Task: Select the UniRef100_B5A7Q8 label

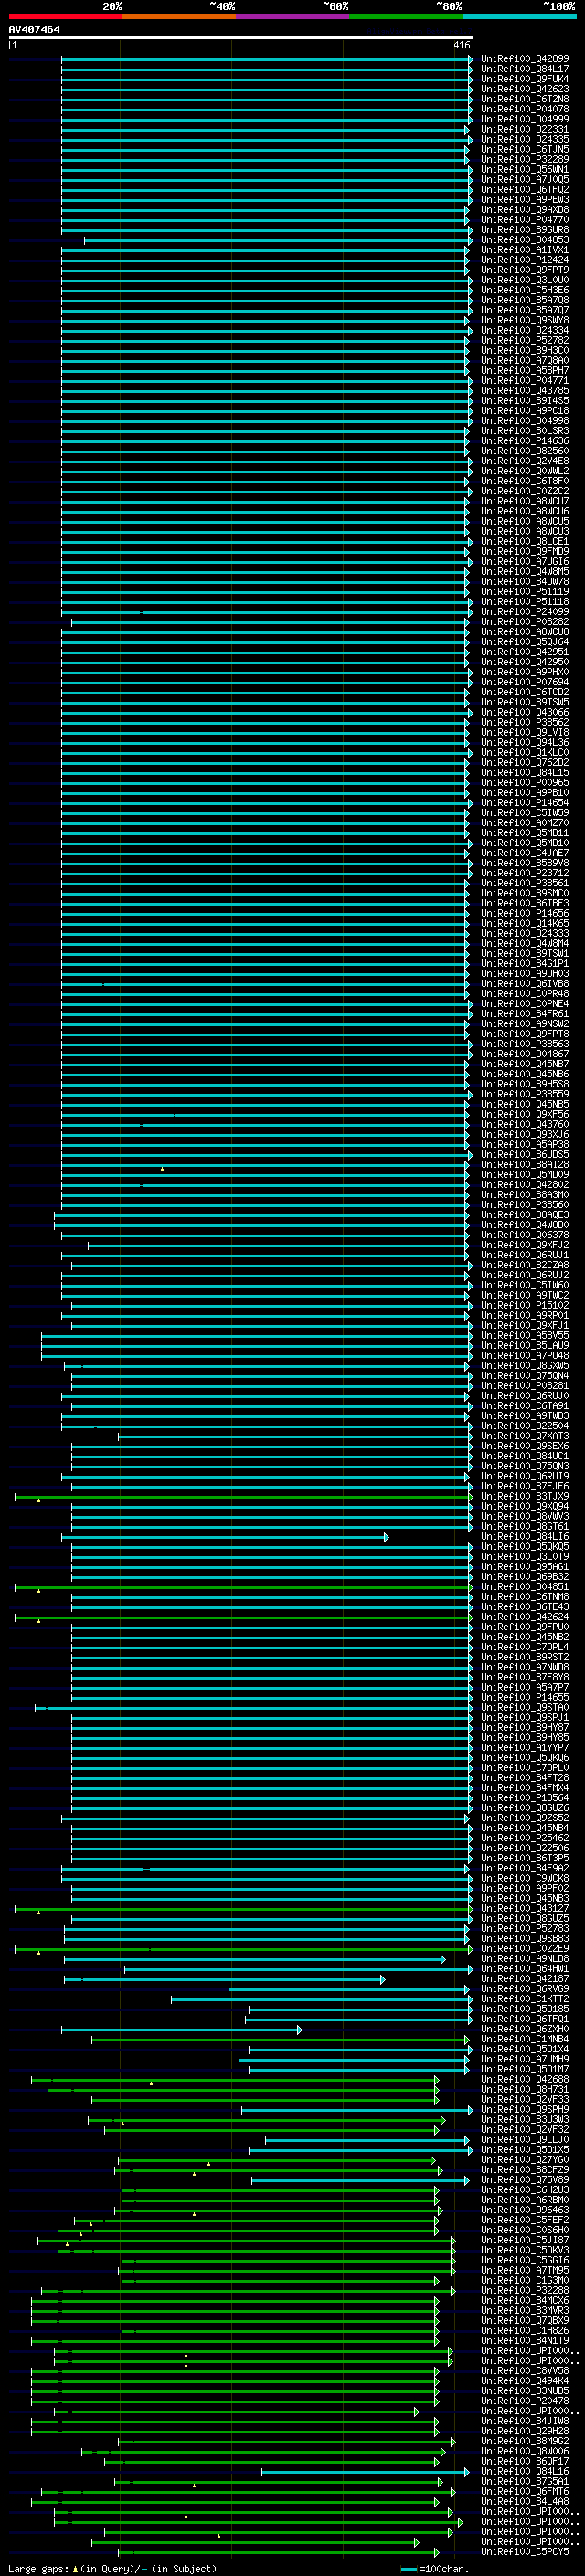Action: tap(525, 300)
